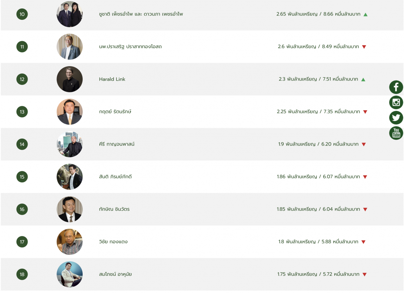Open the Instagram social icon
This screenshot has width=404, height=293.
pyautogui.click(x=396, y=102)
